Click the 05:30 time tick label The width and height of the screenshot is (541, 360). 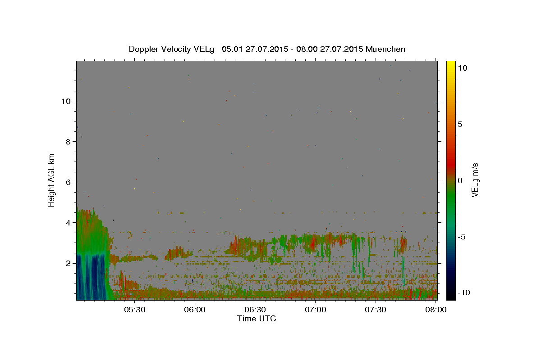[x=134, y=310]
